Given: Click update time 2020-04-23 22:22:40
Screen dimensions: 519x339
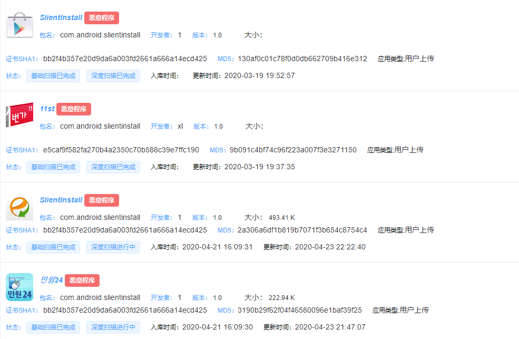Looking at the screenshot, I should coord(330,247).
